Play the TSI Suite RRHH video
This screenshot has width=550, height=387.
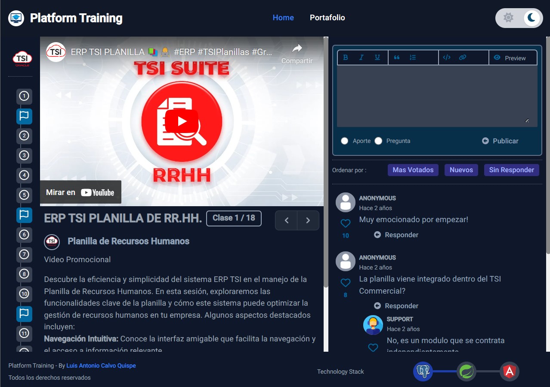tap(182, 121)
